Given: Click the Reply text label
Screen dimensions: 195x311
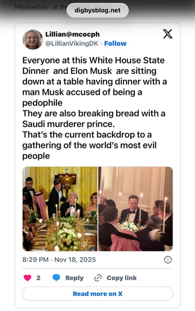Looking at the screenshot, I should [74, 278].
